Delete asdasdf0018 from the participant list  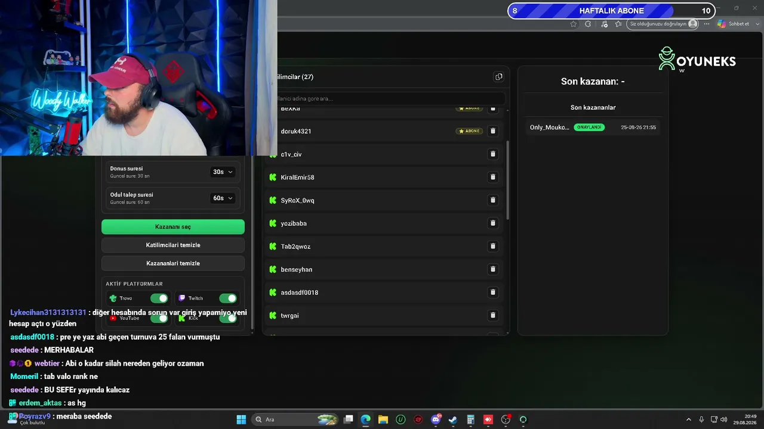coord(493,292)
